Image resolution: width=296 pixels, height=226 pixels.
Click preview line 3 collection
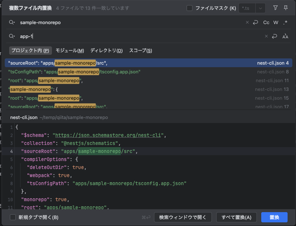[71, 143]
